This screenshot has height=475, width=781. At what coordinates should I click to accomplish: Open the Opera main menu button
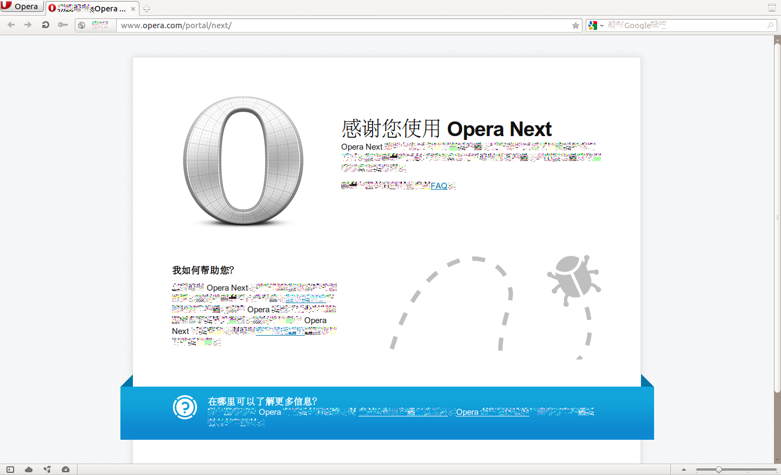pos(22,6)
